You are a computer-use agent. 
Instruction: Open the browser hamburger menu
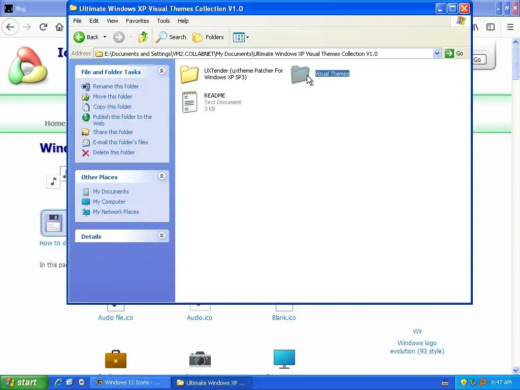click(x=510, y=27)
